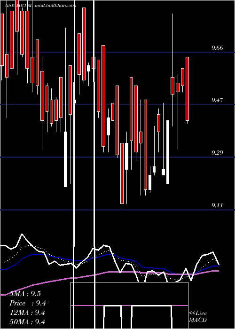The width and height of the screenshot is (235, 329).
Task: Click the <<Live MACD label
Action: (x=198, y=316)
